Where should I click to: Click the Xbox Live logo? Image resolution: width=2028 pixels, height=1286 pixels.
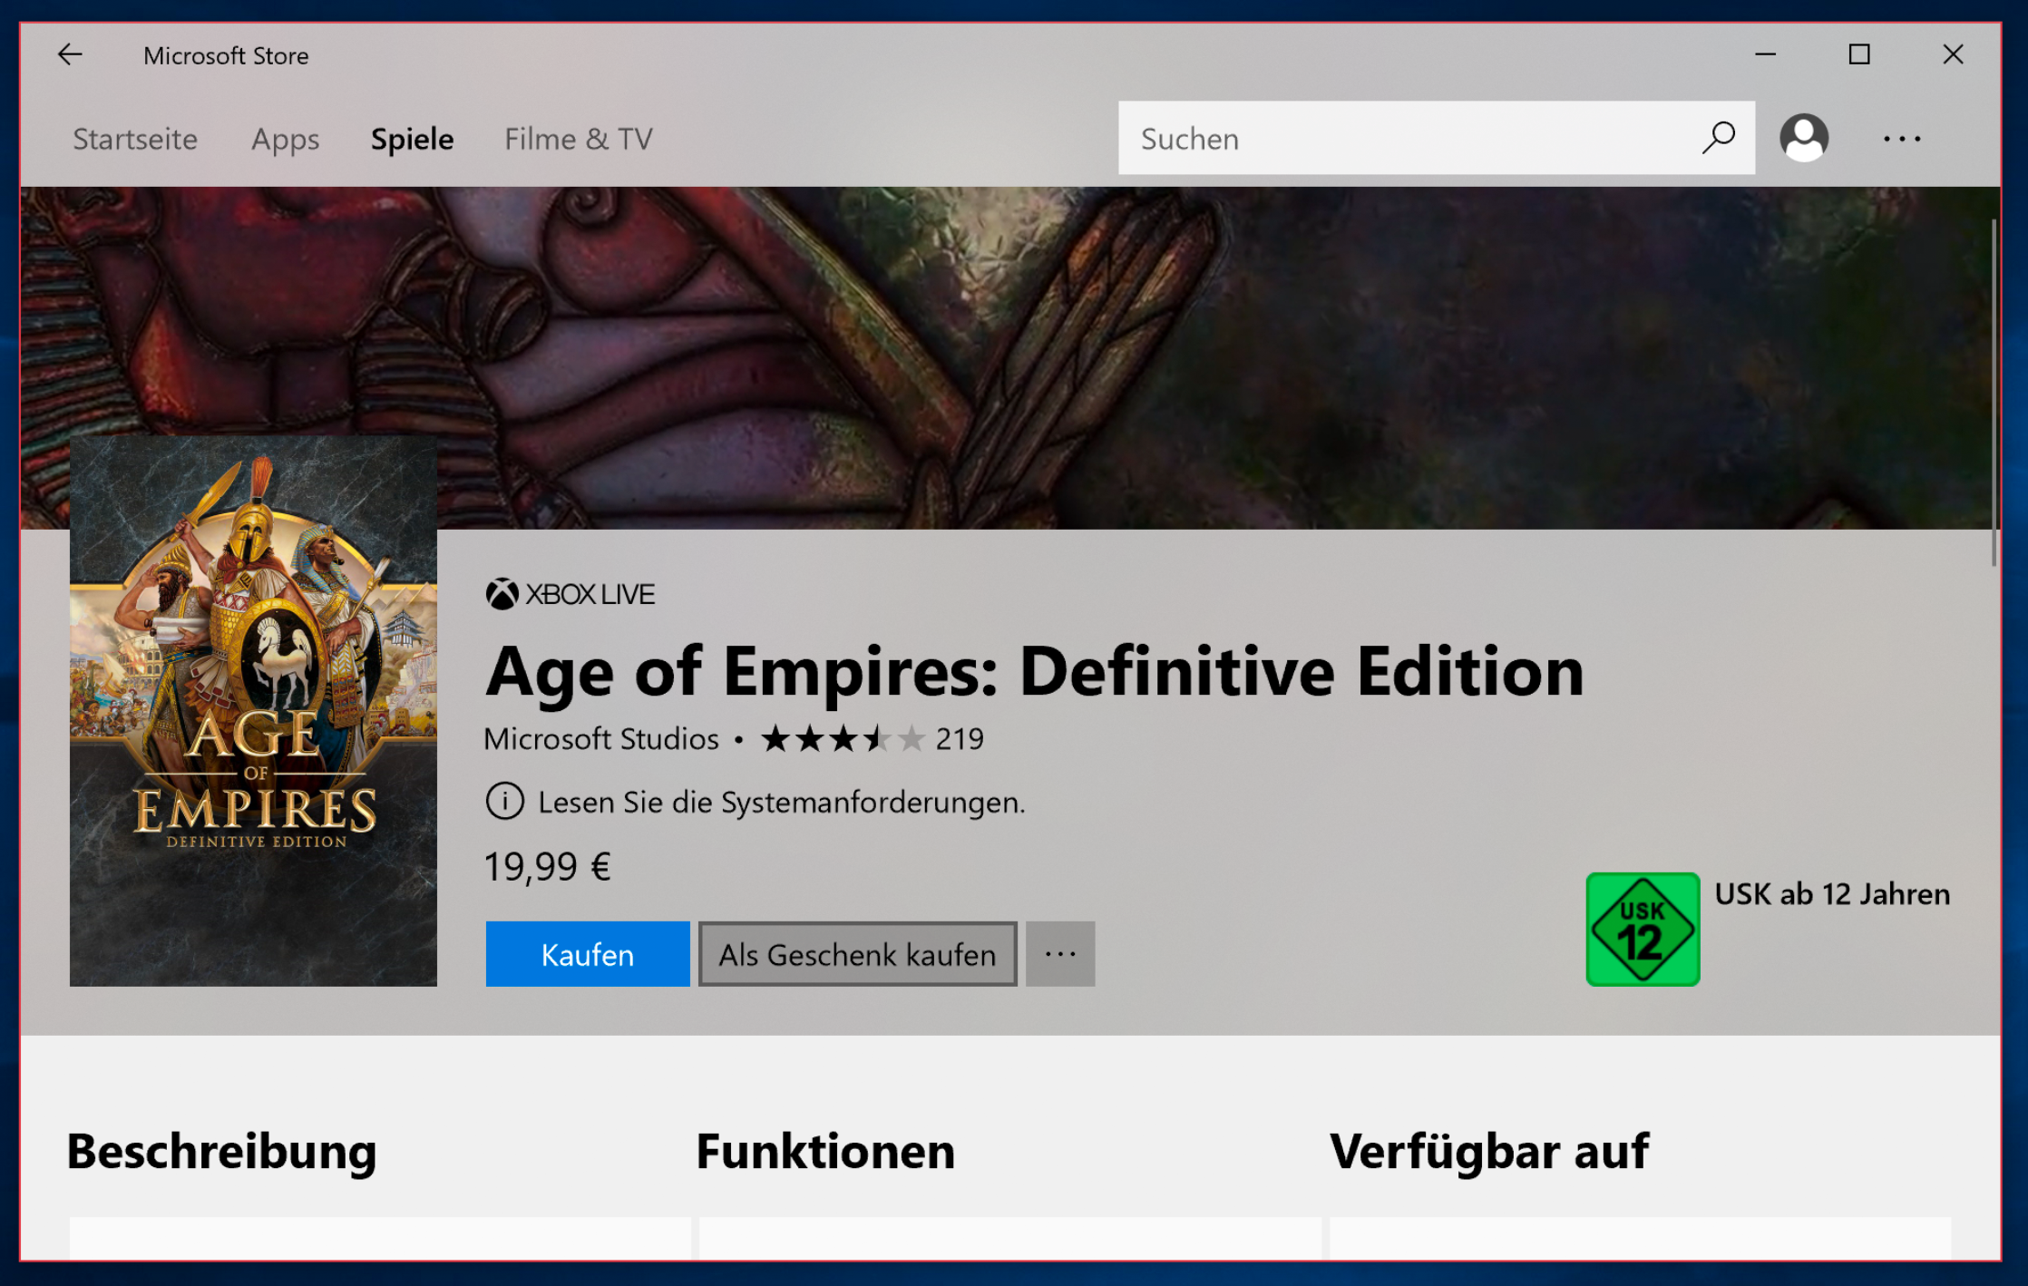[570, 594]
